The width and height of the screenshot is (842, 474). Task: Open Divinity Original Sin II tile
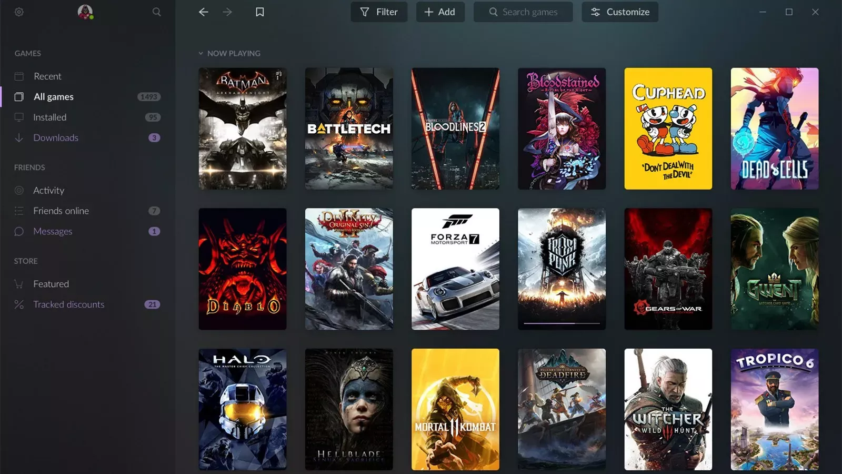[x=349, y=269]
